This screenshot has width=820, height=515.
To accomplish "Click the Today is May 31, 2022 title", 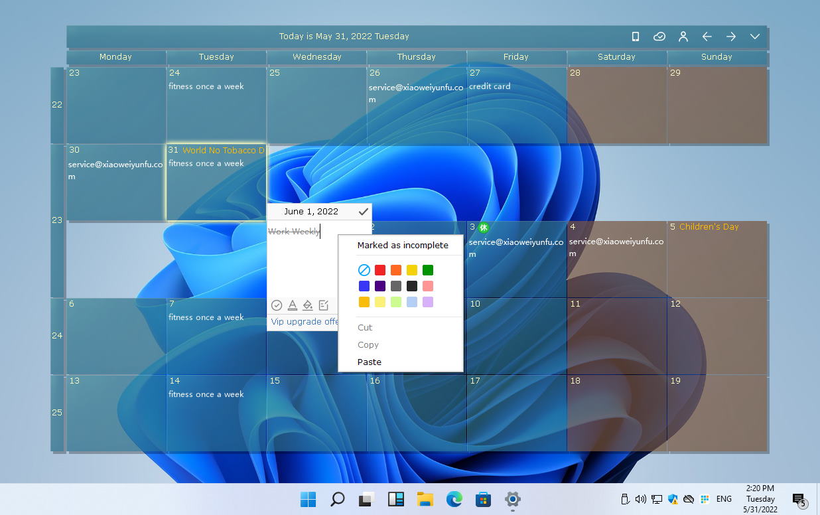I will click(x=344, y=37).
